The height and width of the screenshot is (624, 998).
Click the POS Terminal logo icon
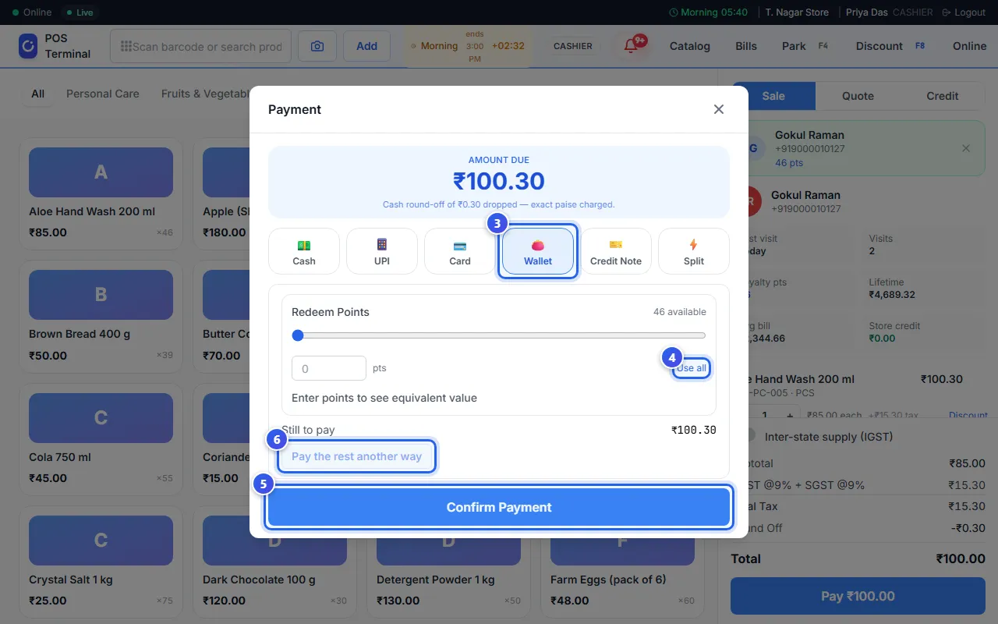click(x=28, y=46)
